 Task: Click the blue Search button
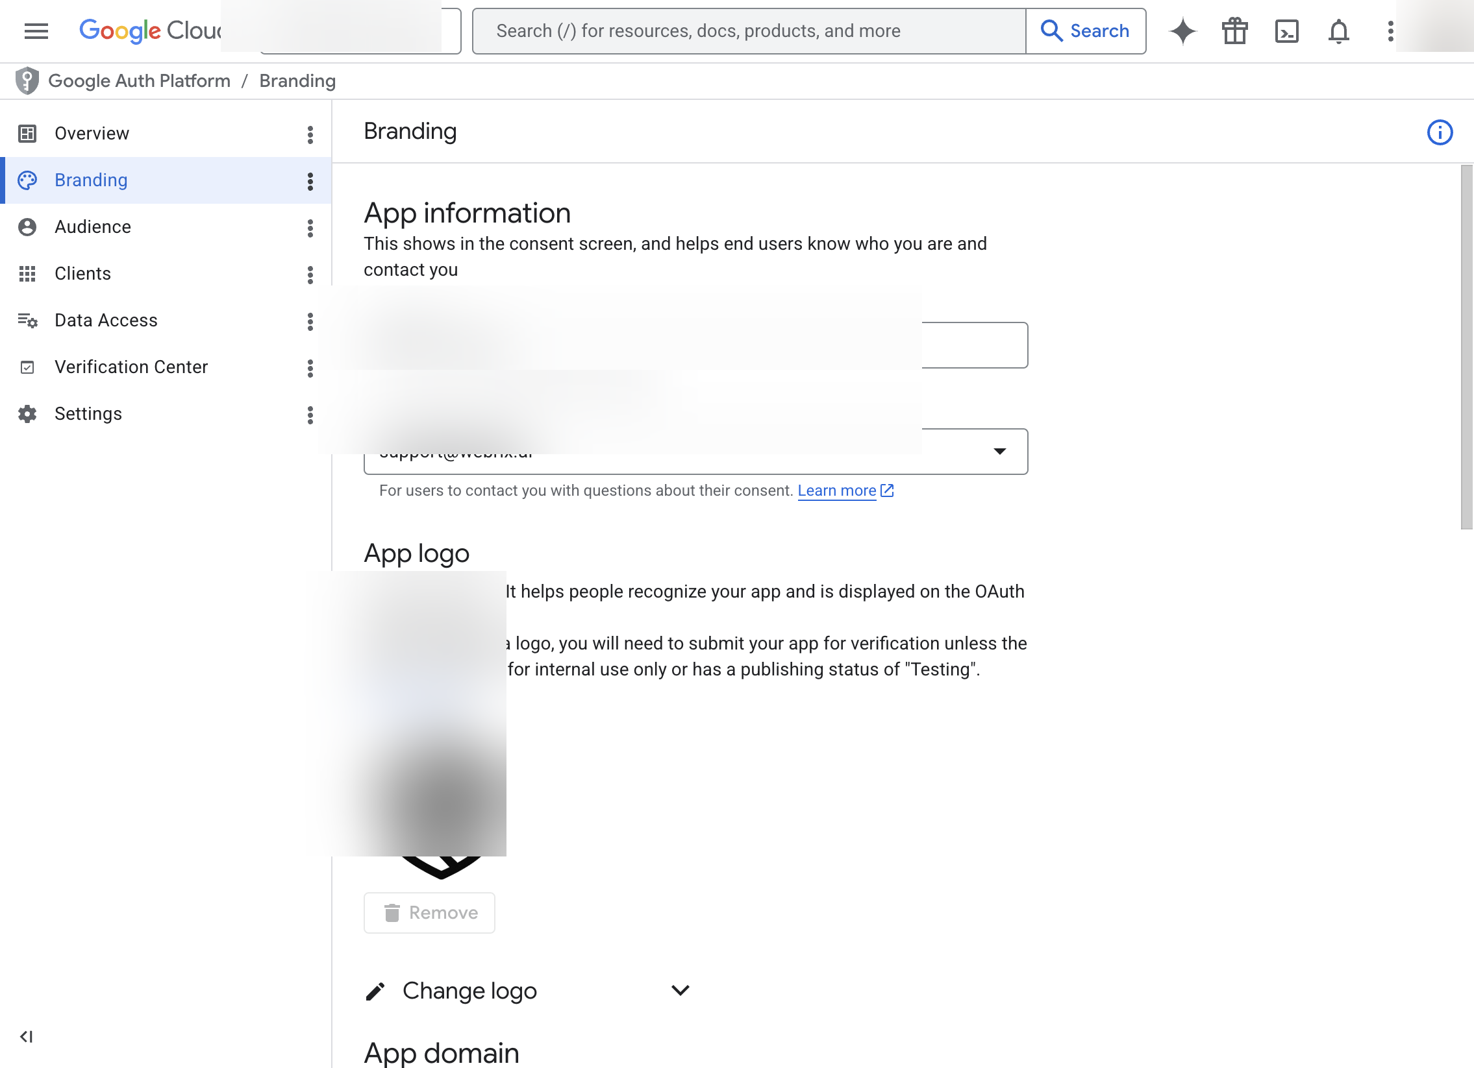1085,30
